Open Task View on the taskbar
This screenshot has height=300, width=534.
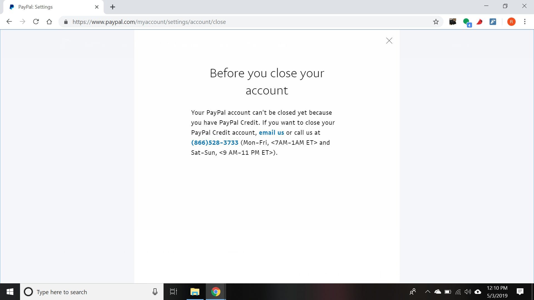click(x=174, y=292)
